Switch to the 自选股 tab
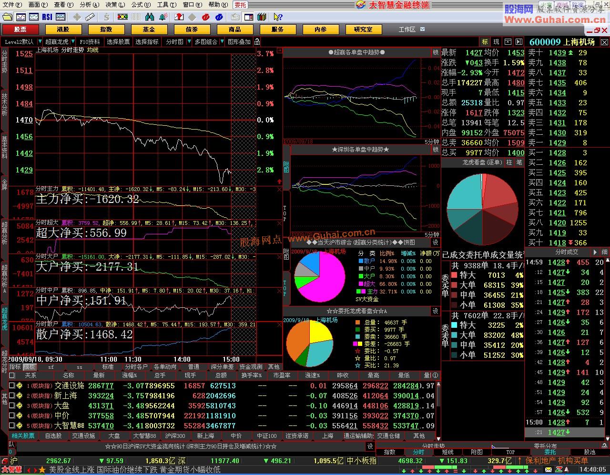Viewport: 610px width, 475px height. (53, 436)
